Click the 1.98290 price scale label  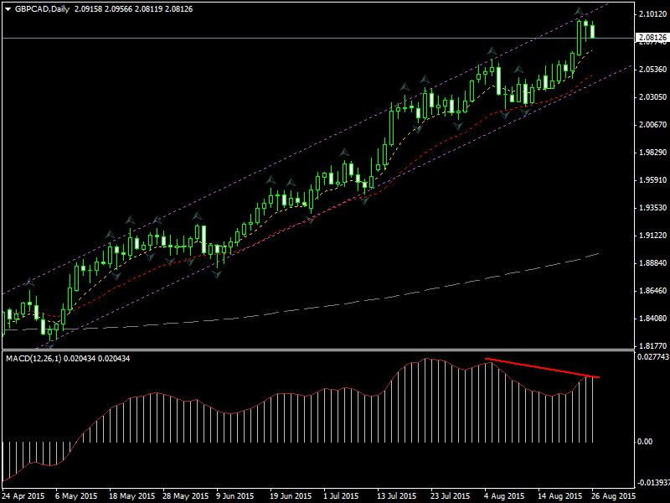tap(653, 153)
